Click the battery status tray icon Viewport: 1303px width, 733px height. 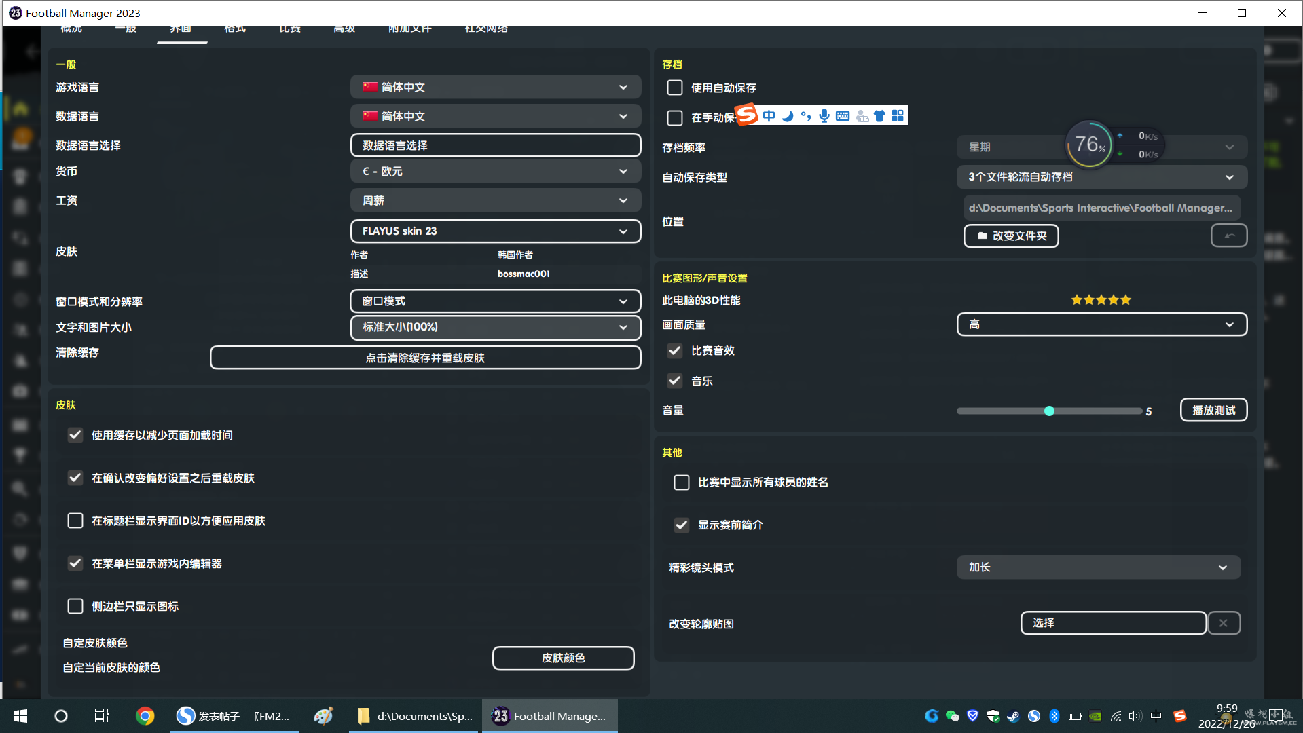coord(1075,716)
